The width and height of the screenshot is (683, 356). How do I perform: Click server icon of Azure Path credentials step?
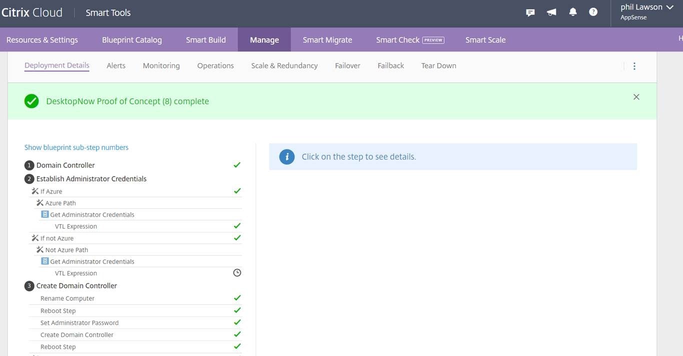click(45, 214)
